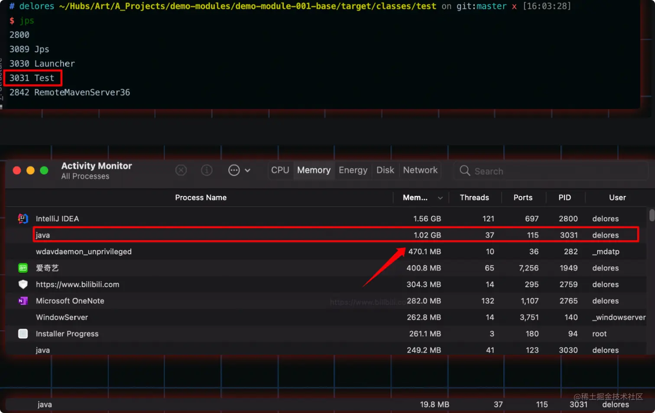The width and height of the screenshot is (655, 413).
Task: Click the IntelliJ IDEA app icon
Action: (23, 219)
